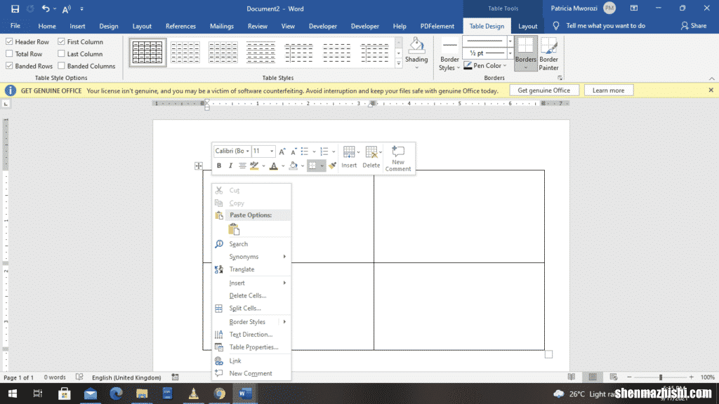Open Word from the taskbar

point(245,393)
